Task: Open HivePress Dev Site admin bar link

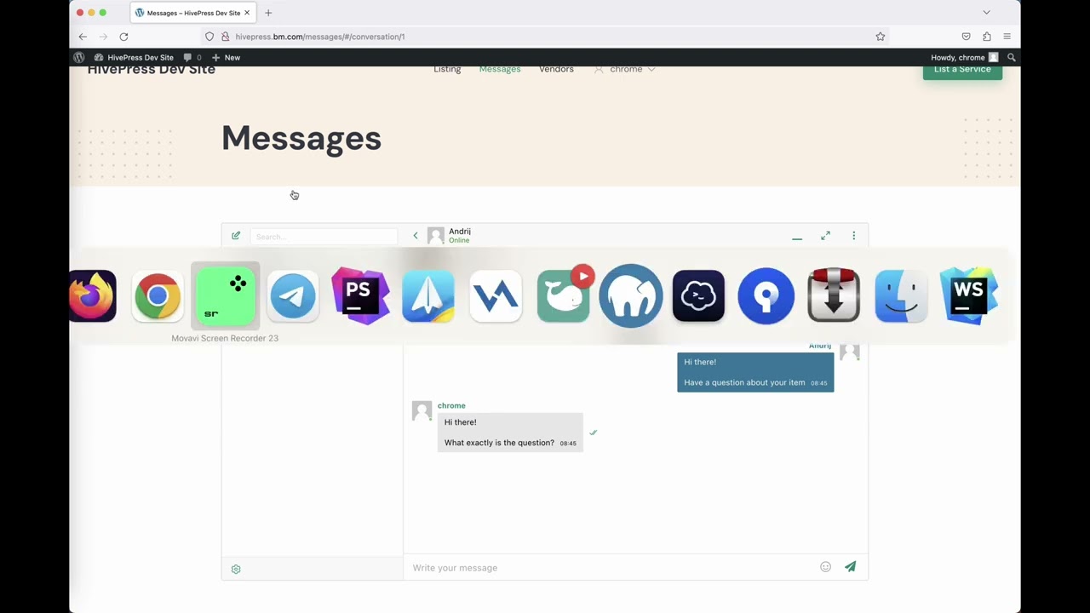Action: tap(134, 57)
